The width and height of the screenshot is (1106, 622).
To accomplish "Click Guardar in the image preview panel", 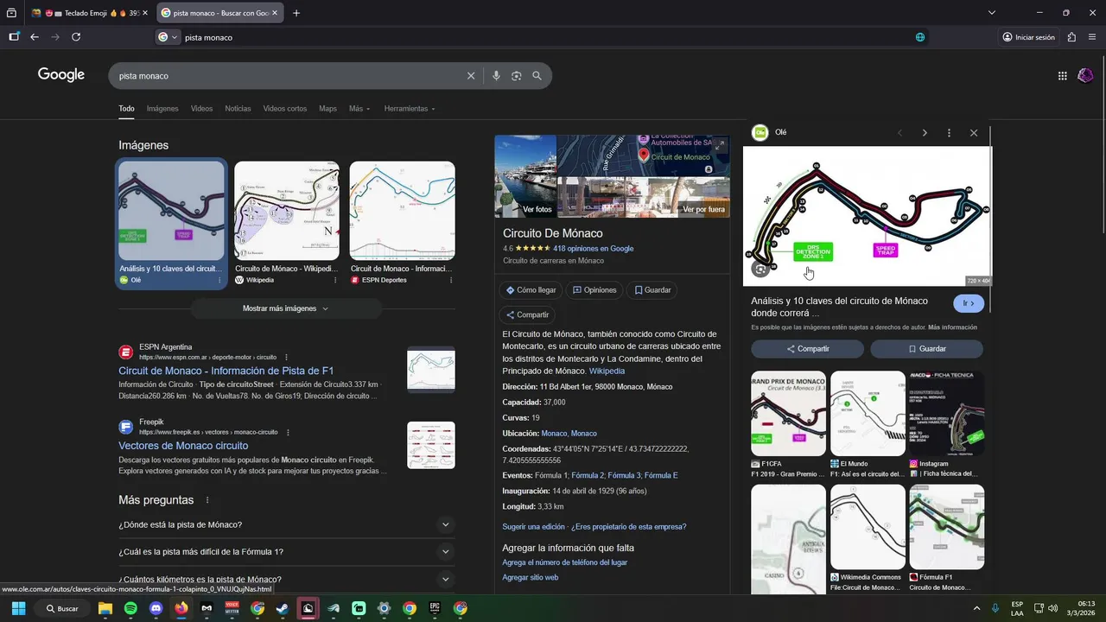I will pyautogui.click(x=926, y=349).
